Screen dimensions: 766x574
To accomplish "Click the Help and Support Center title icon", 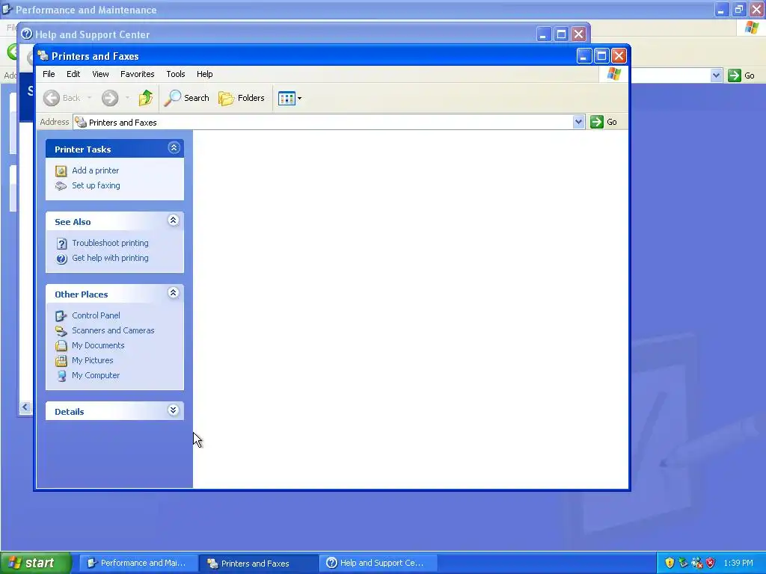I will tap(27, 34).
